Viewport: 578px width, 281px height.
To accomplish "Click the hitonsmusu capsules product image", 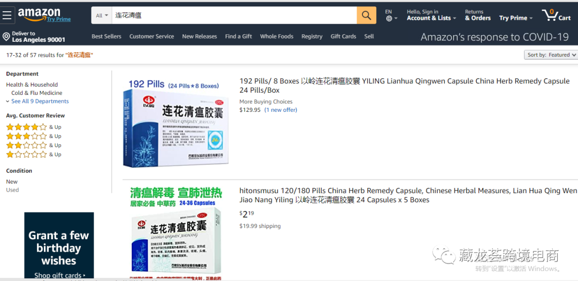I will click(x=176, y=234).
